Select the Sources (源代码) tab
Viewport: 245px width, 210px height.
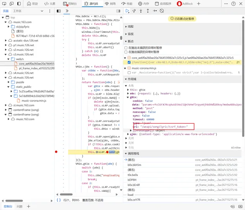tap(91, 3)
